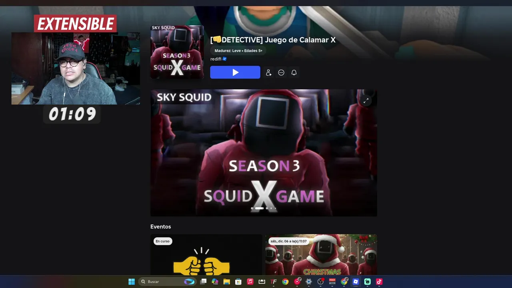Open Microsoft Store from the taskbar
Viewport: 512px width, 288px height.
click(x=238, y=282)
